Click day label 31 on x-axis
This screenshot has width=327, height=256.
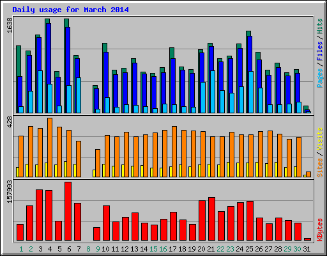307,249
